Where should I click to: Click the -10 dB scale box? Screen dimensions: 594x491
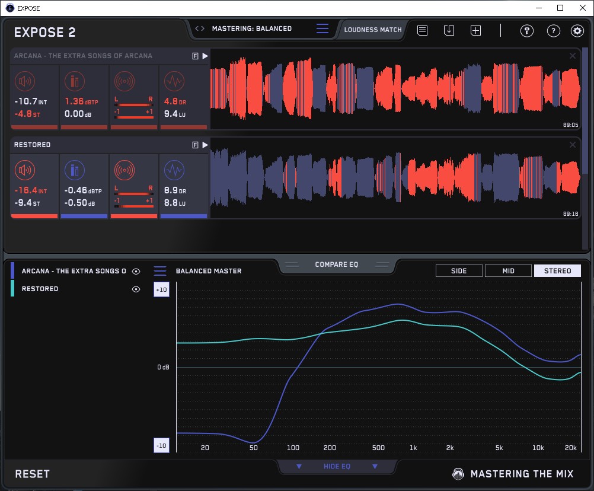click(161, 445)
